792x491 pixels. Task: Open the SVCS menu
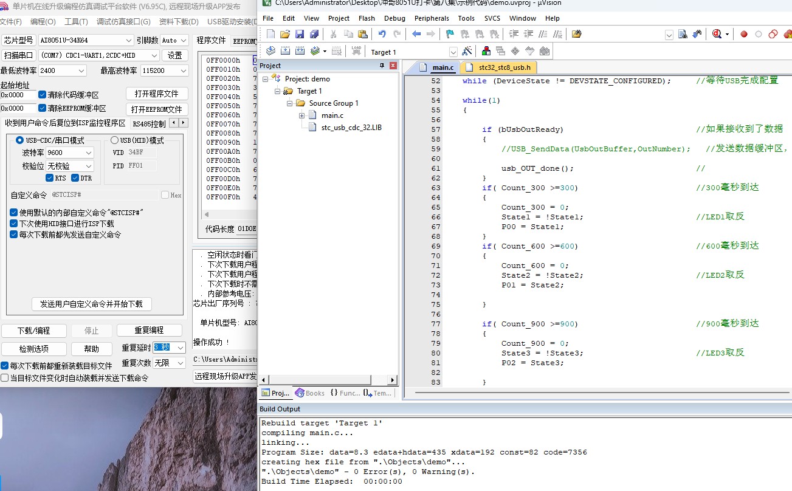pos(494,18)
